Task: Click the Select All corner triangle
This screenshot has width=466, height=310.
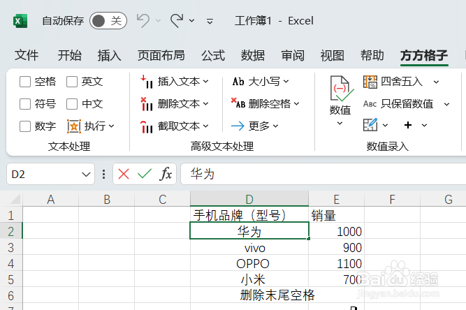Action: coord(15,199)
